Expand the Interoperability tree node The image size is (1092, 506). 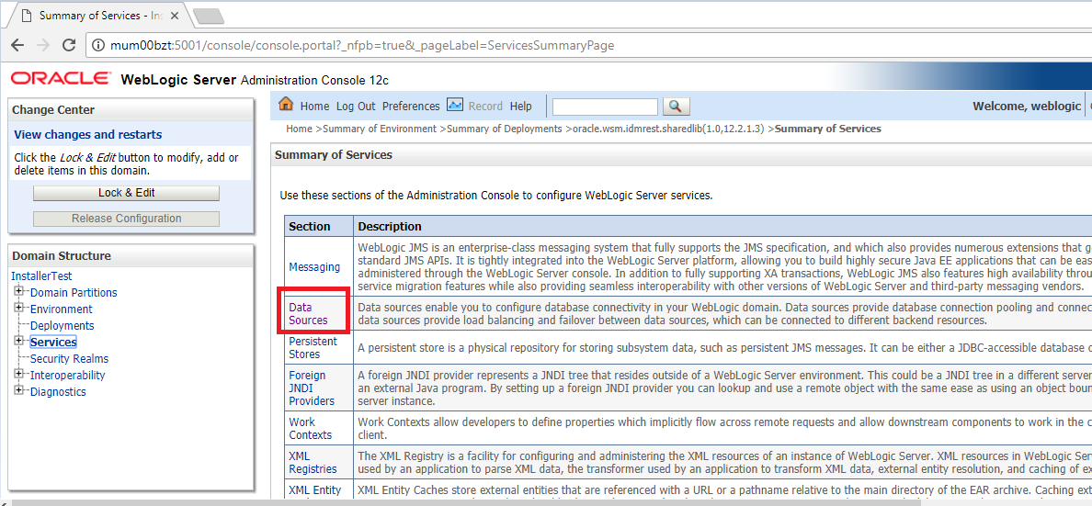pos(18,375)
